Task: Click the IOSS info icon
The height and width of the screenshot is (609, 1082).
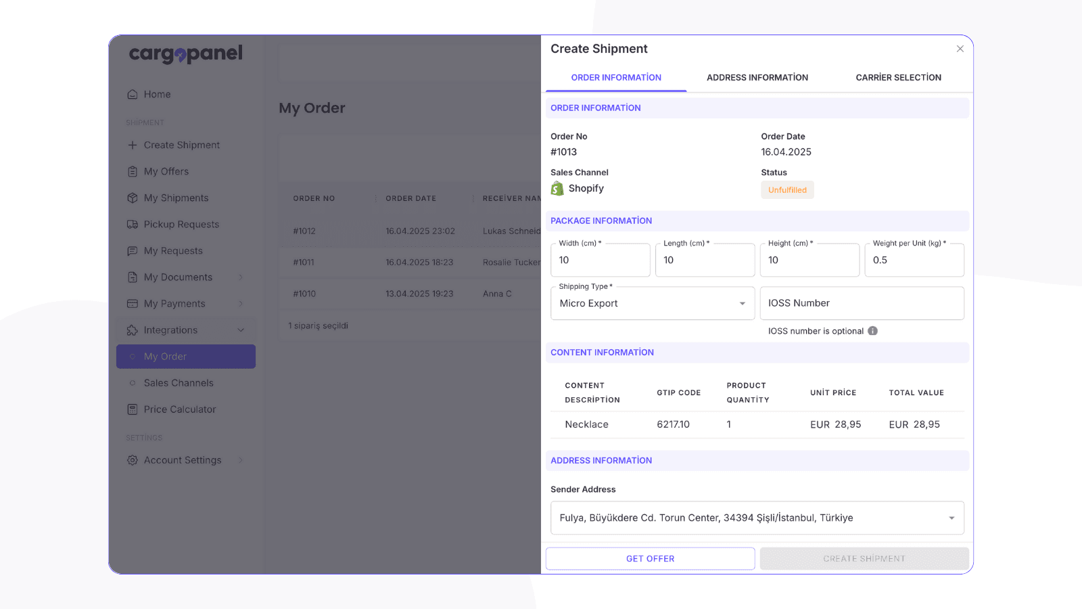Action: click(x=872, y=331)
